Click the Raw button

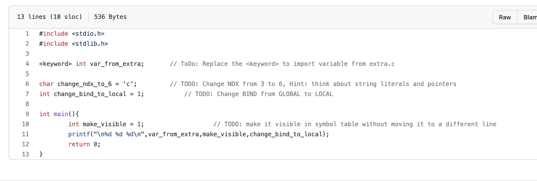[505, 17]
